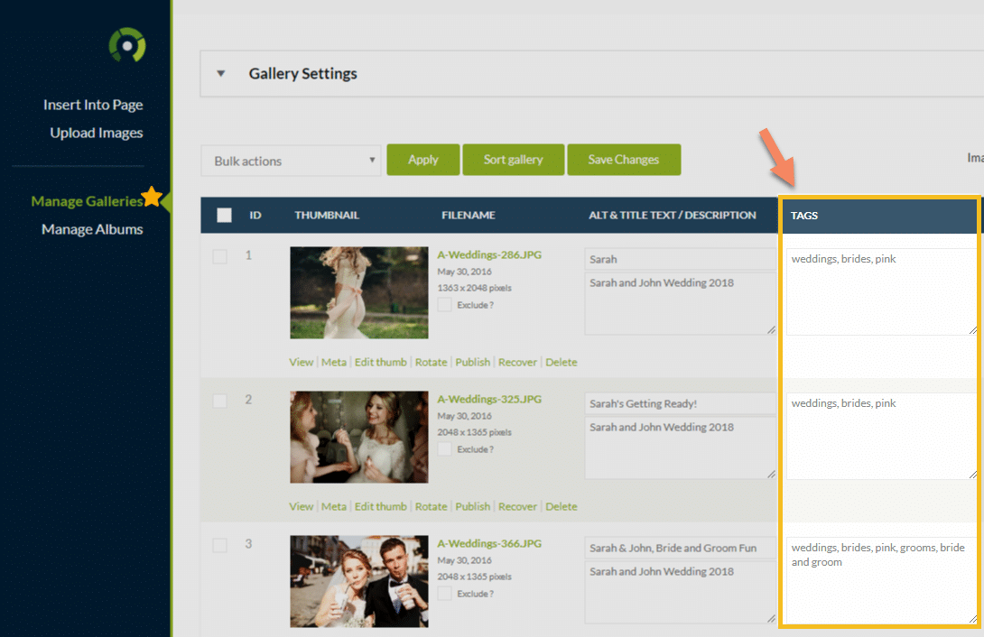The height and width of the screenshot is (637, 984).
Task: Click View link under image 1
Action: coord(302,362)
